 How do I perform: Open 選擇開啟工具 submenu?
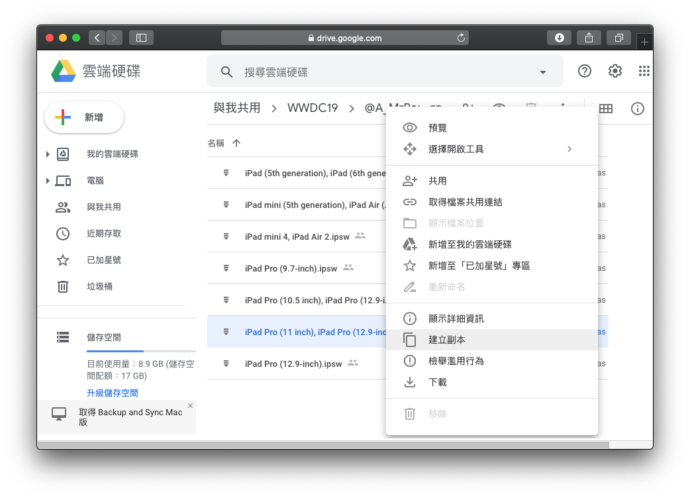coord(491,149)
